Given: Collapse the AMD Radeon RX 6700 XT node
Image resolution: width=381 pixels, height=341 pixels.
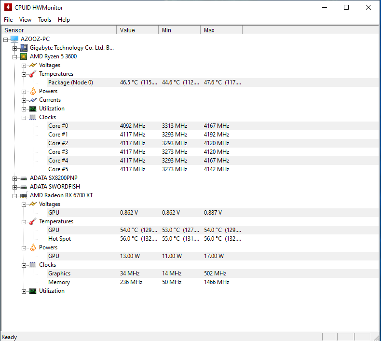Looking at the screenshot, I should (x=15, y=196).
